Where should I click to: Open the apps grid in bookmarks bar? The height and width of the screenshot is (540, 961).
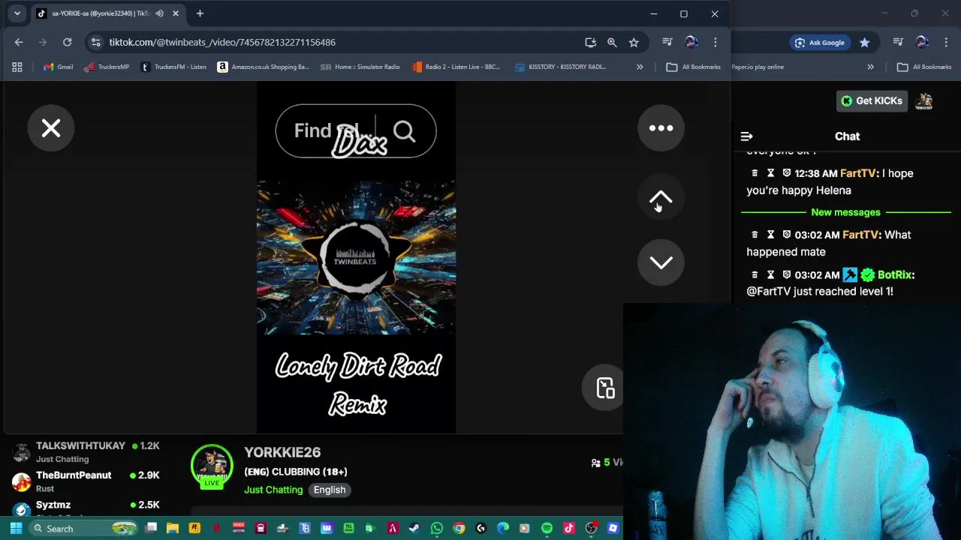point(17,67)
